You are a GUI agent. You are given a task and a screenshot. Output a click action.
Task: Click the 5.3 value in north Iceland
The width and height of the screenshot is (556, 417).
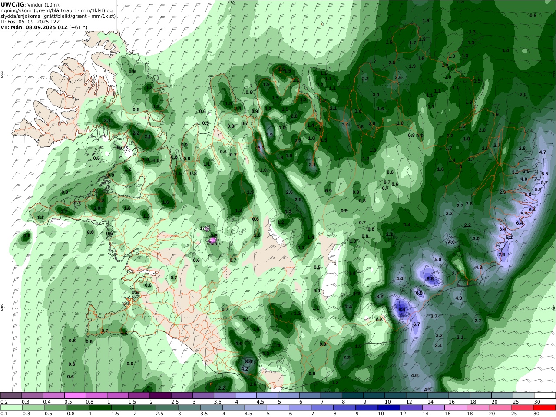coord(261,148)
